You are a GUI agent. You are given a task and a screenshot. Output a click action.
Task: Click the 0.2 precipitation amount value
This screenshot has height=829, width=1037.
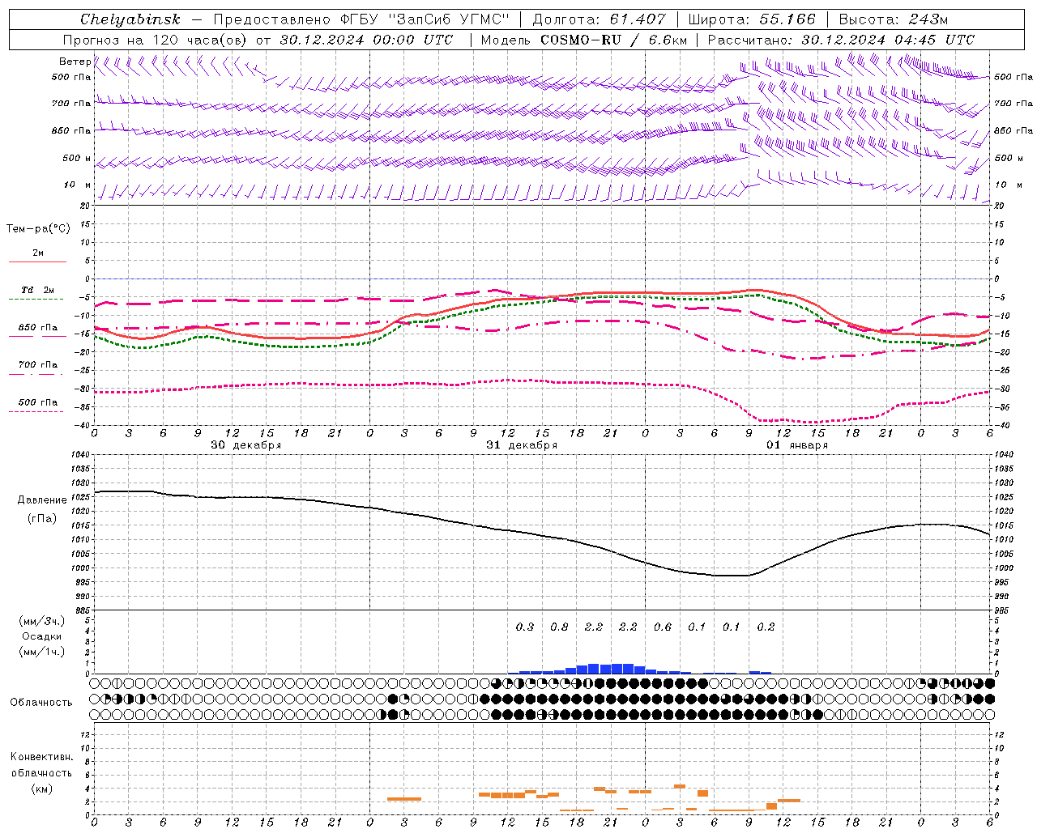(x=766, y=627)
